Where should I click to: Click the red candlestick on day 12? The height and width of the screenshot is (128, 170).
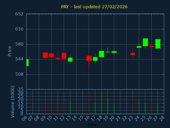coord(64,55)
